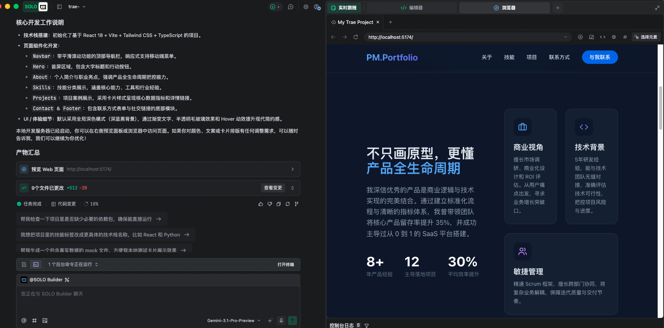Insert a # context reference in chat

pos(34,321)
